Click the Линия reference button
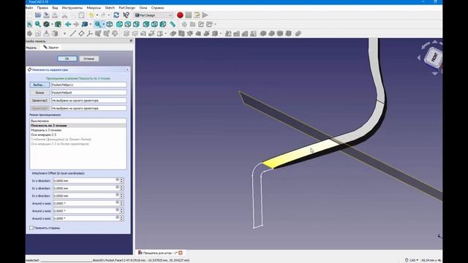The width and height of the screenshot is (468, 263). click(39, 93)
